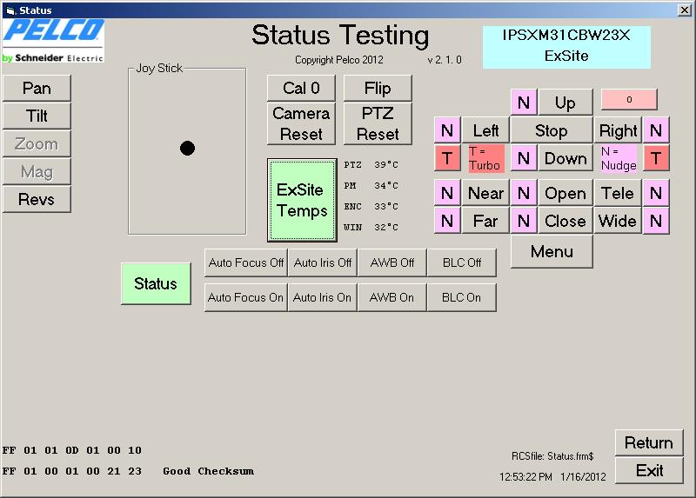Image resolution: width=696 pixels, height=498 pixels.
Task: Close the iris with Close button
Action: coord(565,221)
